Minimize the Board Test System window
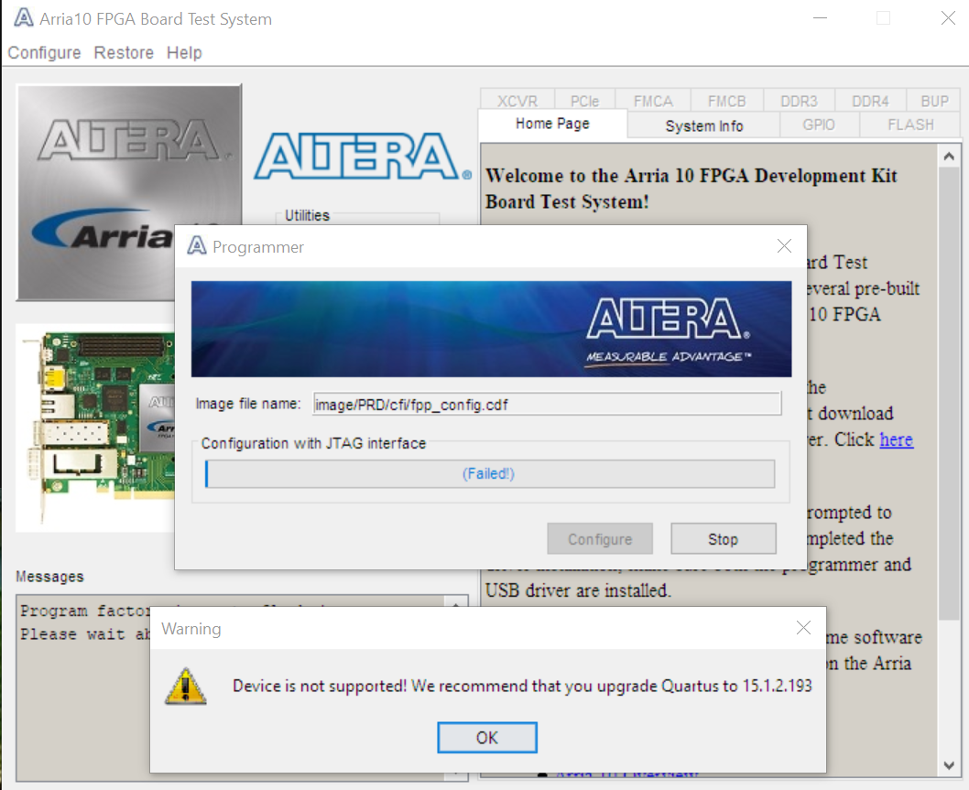The image size is (969, 790). [x=820, y=18]
